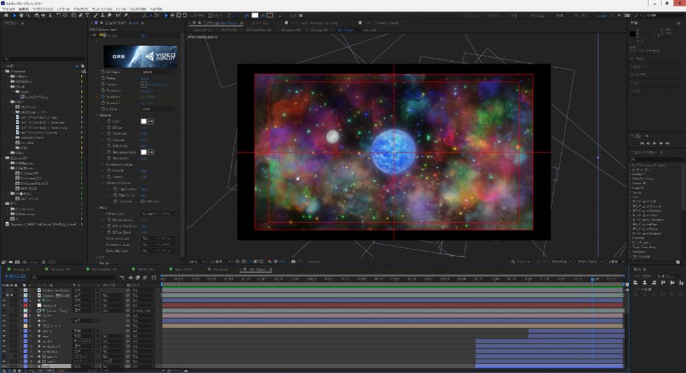
Task: Open the Active Camera view dropdown
Action: click(589, 261)
